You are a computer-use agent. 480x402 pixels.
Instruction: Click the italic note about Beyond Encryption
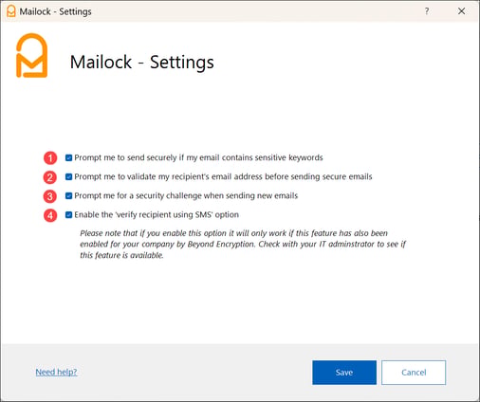coord(243,245)
